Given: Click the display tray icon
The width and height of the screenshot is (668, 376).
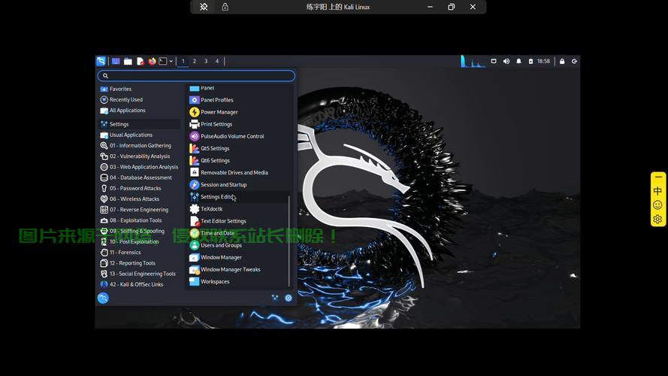Looking at the screenshot, I should click(494, 62).
